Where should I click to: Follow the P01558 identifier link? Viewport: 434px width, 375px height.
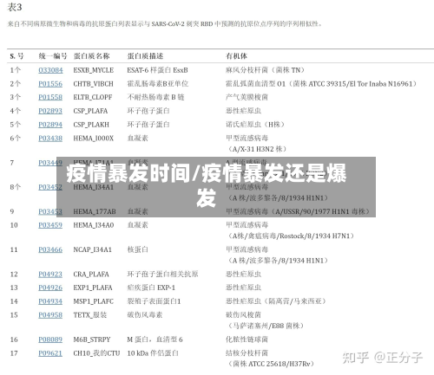tap(50, 97)
